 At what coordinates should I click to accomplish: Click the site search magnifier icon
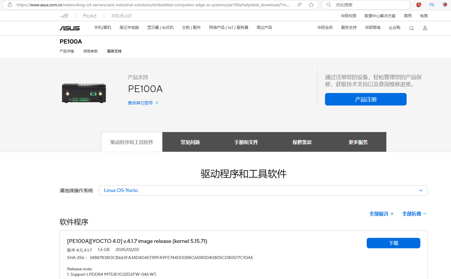click(x=411, y=28)
